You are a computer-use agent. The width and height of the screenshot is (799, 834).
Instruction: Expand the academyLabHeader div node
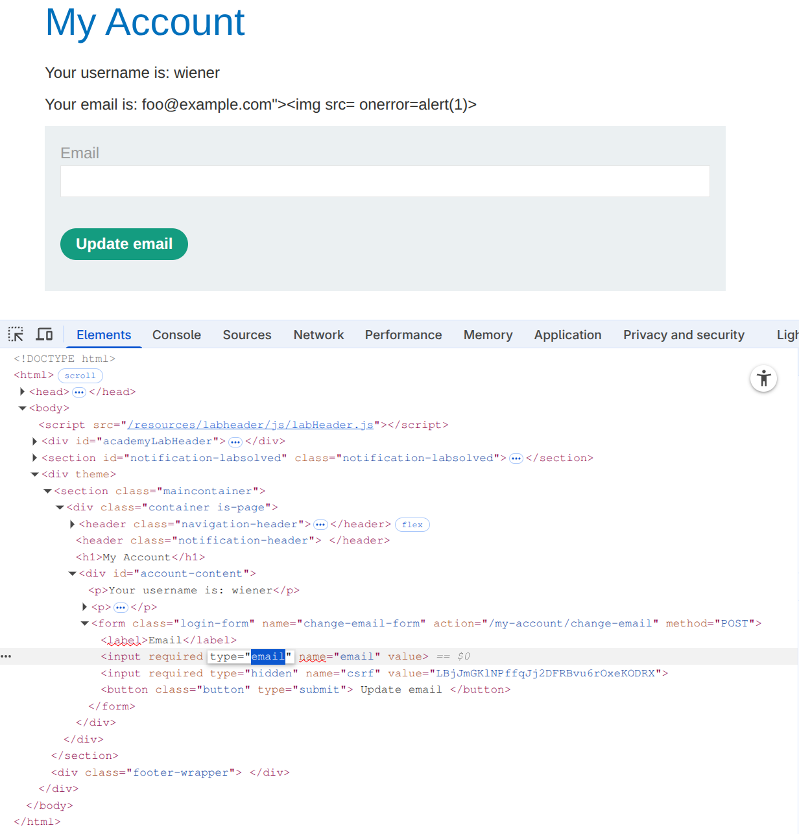click(x=35, y=441)
